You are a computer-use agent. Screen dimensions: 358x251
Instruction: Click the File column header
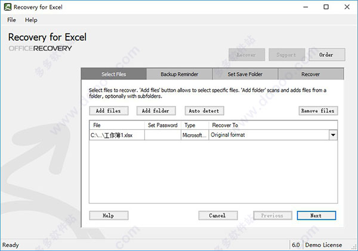click(x=117, y=125)
